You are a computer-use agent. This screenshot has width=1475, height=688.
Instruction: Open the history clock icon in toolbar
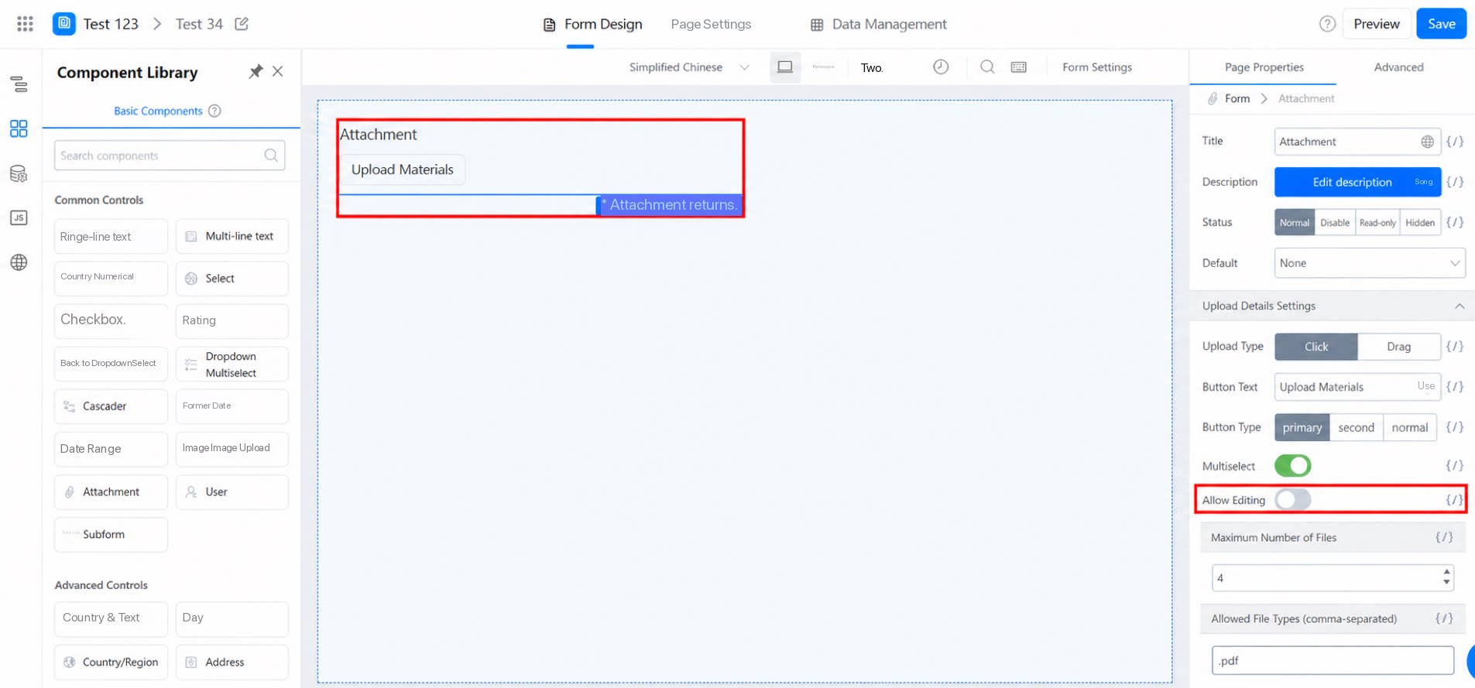941,67
